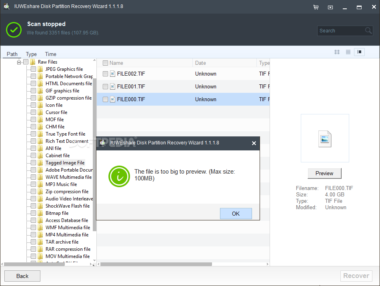This screenshot has width=380, height=286.
Task: Check the Zip compression file checkbox
Action: [34, 192]
